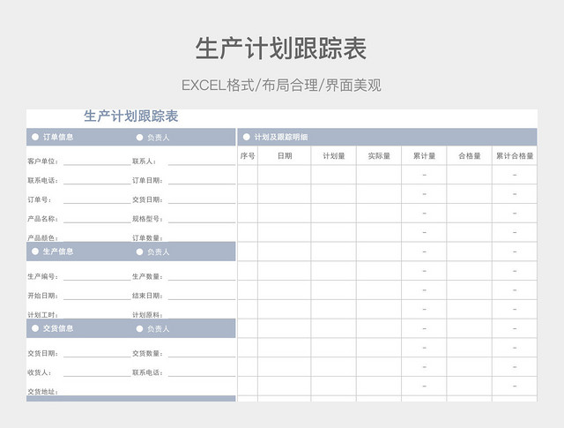Select the 实际量 column header
The width and height of the screenshot is (564, 428).
[x=379, y=155]
